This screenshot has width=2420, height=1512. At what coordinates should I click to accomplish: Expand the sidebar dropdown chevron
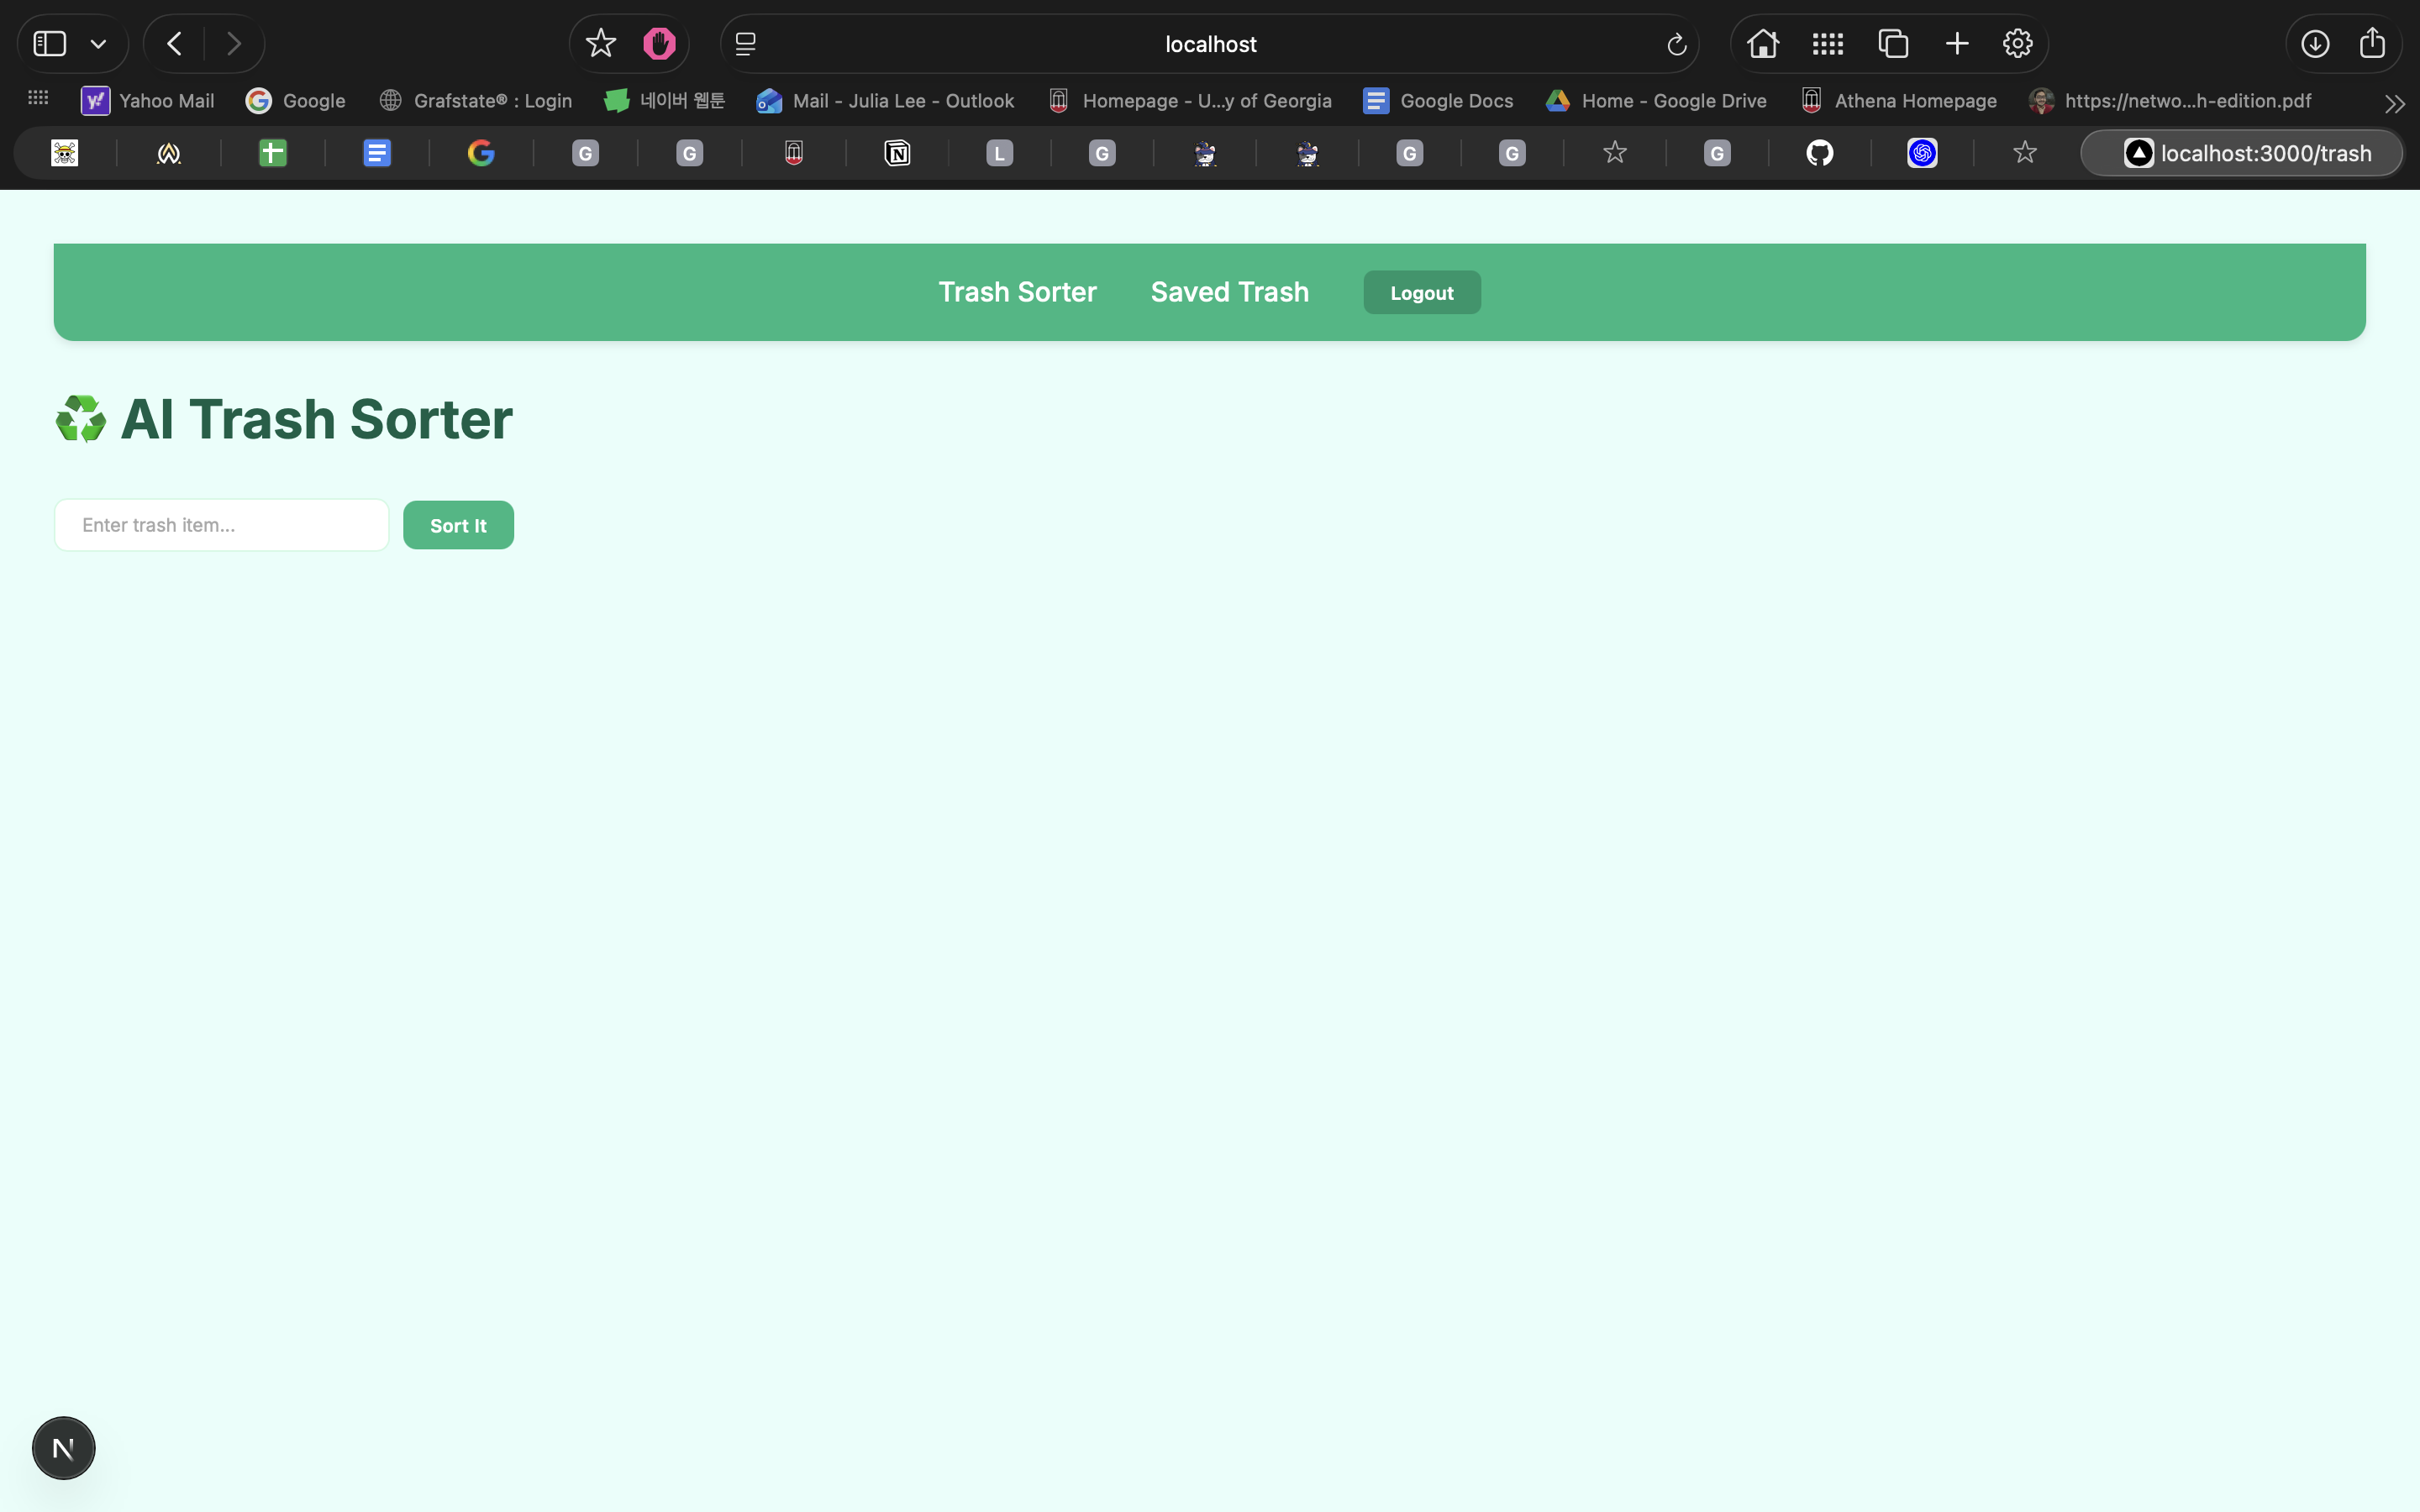pyautogui.click(x=98, y=44)
